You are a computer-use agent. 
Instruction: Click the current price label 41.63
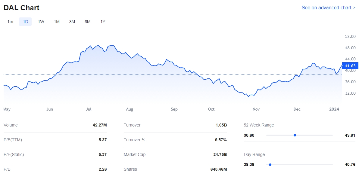coord(350,66)
